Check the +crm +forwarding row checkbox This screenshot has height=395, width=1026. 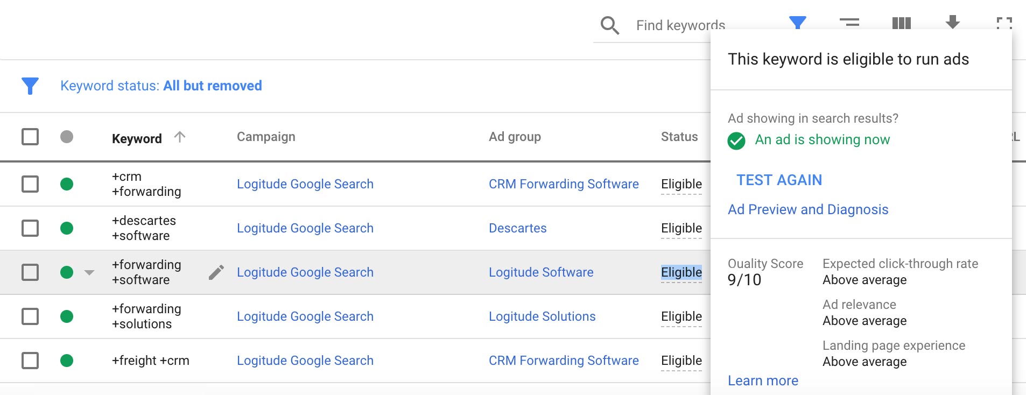[30, 184]
